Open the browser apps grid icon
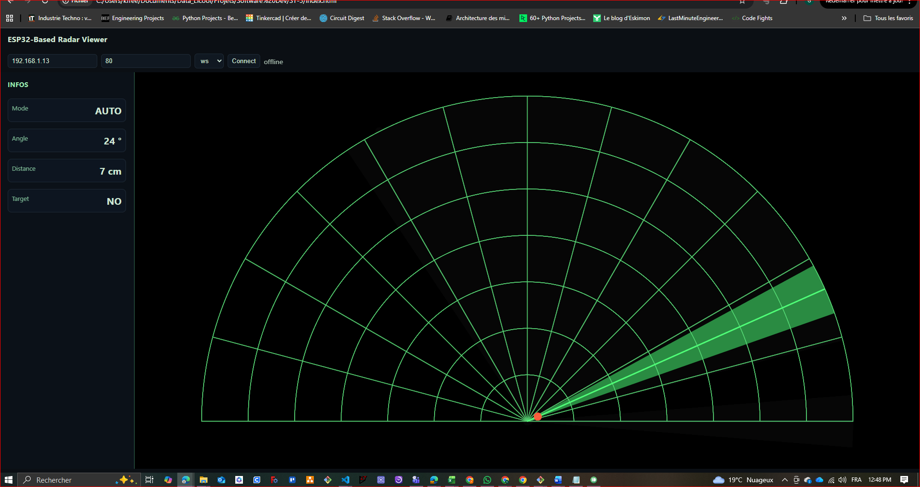The height and width of the screenshot is (487, 920). click(x=10, y=18)
